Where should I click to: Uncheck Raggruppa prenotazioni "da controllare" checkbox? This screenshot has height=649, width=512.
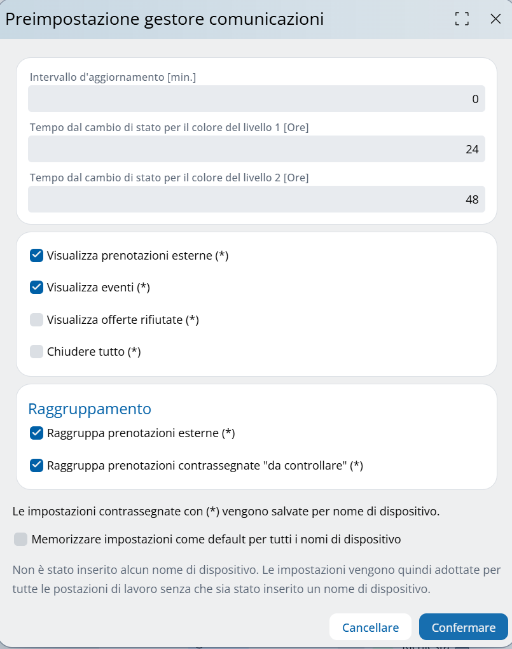(37, 465)
